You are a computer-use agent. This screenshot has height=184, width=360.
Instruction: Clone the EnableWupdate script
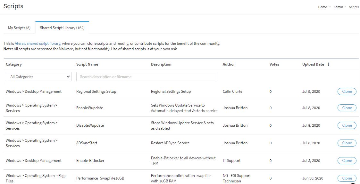pyautogui.click(x=347, y=108)
